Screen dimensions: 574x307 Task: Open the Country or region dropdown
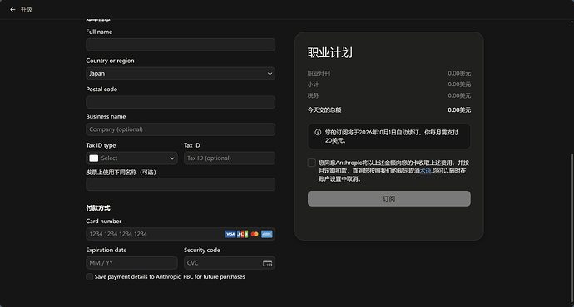click(181, 73)
